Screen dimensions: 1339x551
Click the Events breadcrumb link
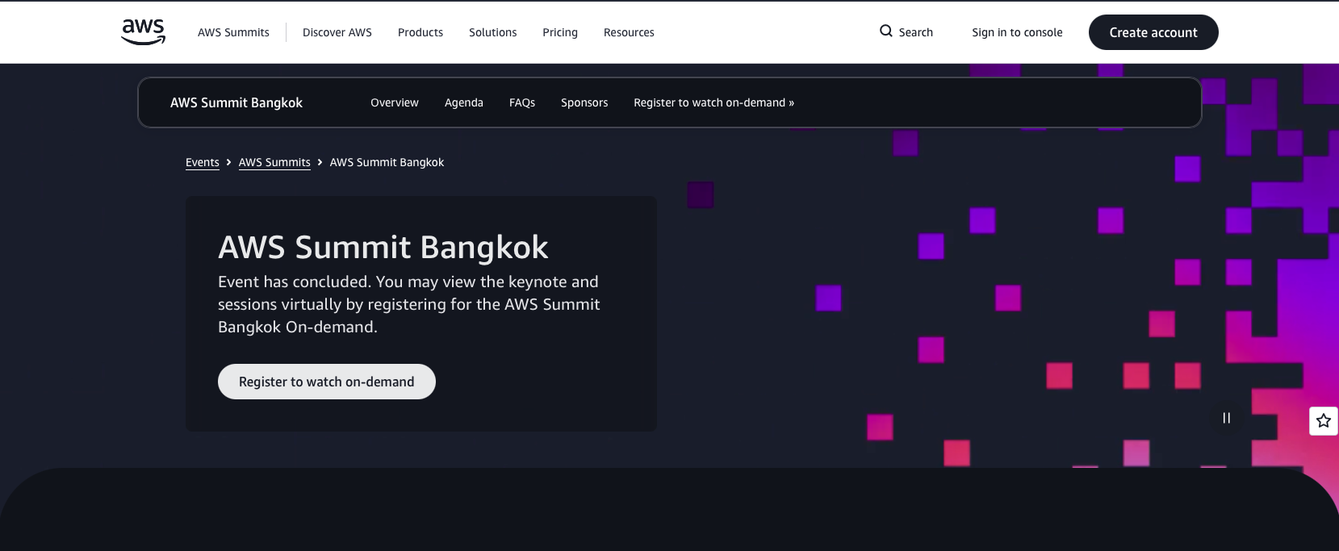(x=203, y=162)
